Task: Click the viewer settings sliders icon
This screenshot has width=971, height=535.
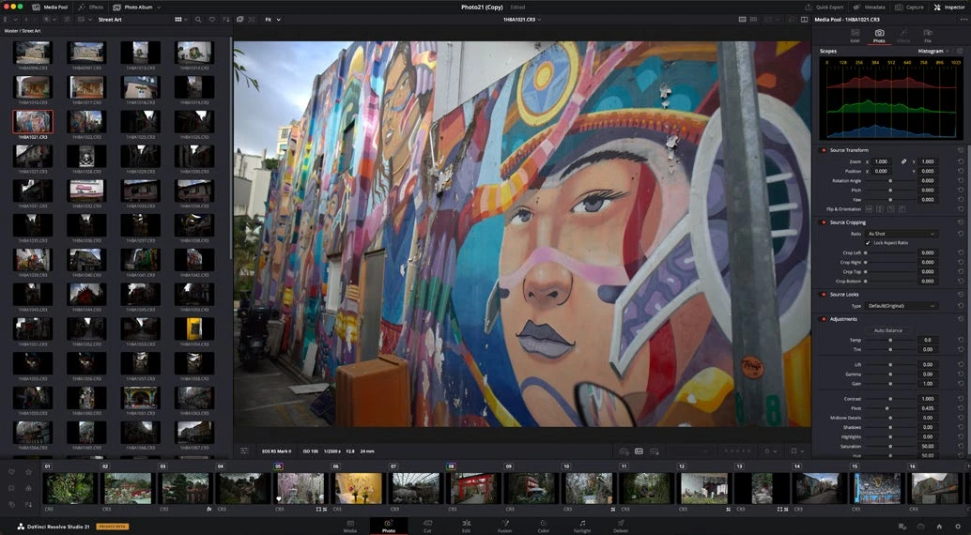Action: [x=244, y=451]
